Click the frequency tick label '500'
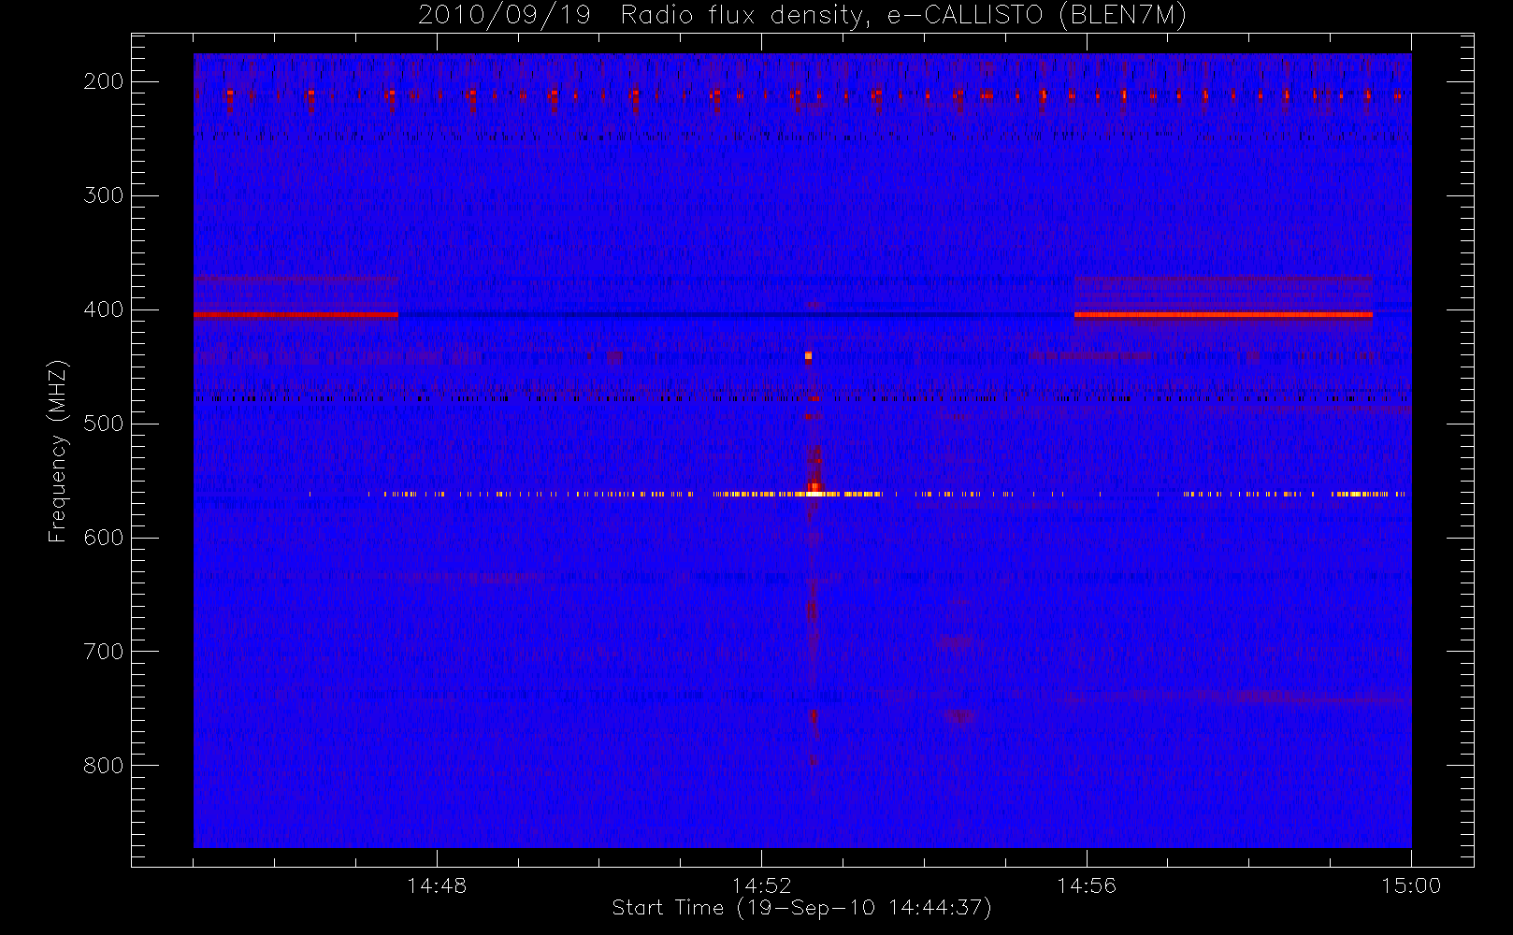The width and height of the screenshot is (1513, 935). coord(104,424)
